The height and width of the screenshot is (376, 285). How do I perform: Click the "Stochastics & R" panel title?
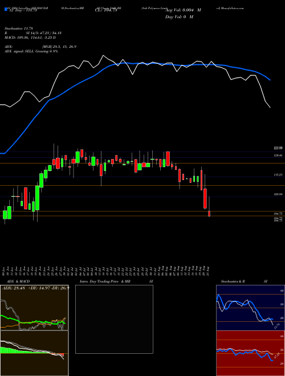point(233,281)
